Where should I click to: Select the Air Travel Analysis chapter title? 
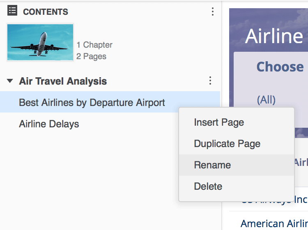click(63, 81)
